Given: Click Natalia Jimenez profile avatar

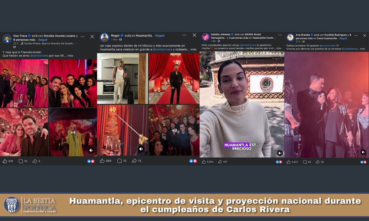Looking at the screenshot, I should [x=206, y=37].
